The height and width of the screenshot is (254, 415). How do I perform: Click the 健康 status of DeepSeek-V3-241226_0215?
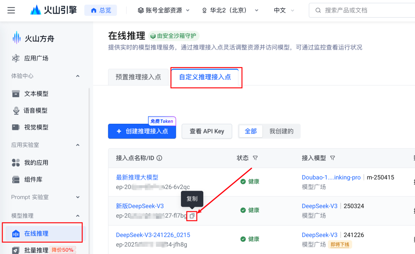coord(250,239)
